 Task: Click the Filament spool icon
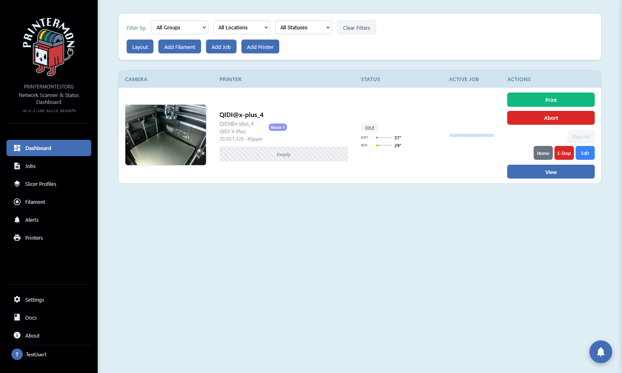pyautogui.click(x=17, y=202)
